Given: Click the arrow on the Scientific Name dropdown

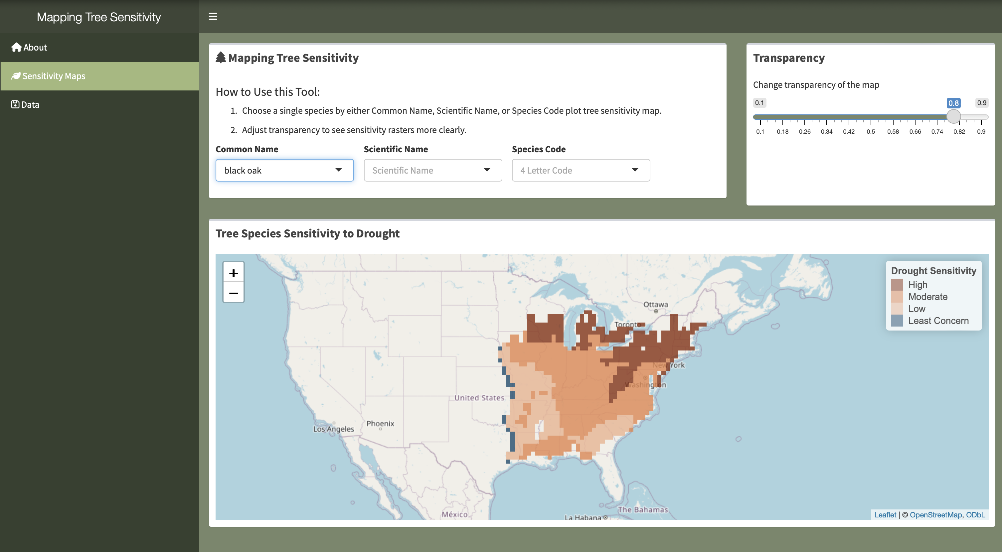Looking at the screenshot, I should (x=487, y=170).
